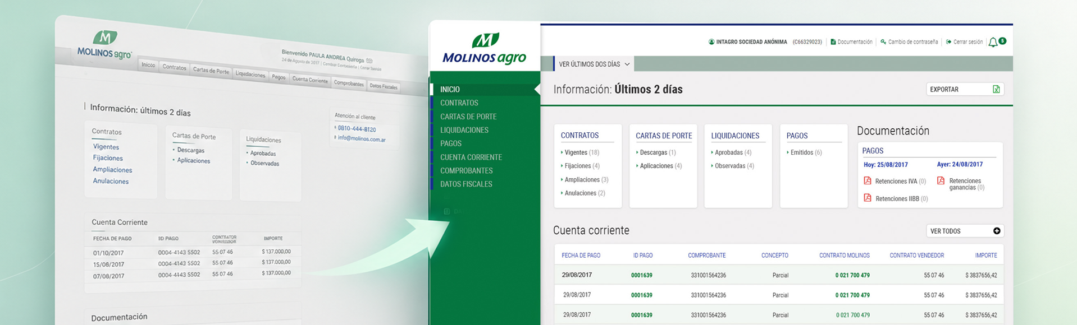The width and height of the screenshot is (1077, 325).
Task: Open DATOS FISCALES in the green sidebar
Action: coord(466,184)
